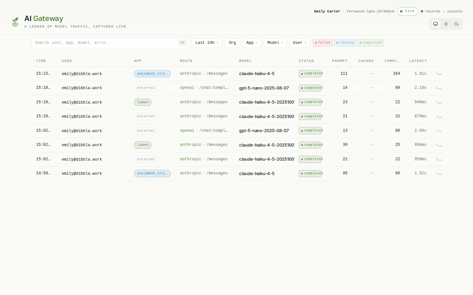Click the ⌘K shortcut badge
Screen dimensions: 473x295
(182, 43)
